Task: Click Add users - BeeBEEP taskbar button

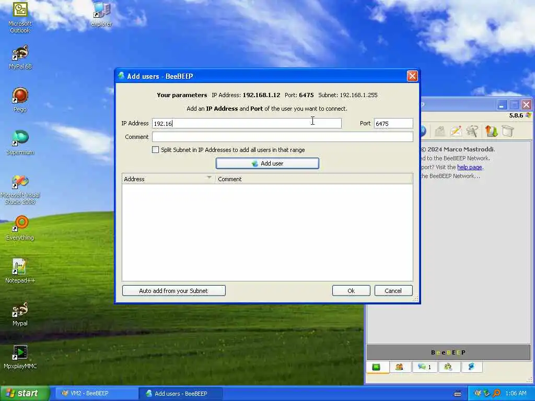Action: (x=181, y=394)
